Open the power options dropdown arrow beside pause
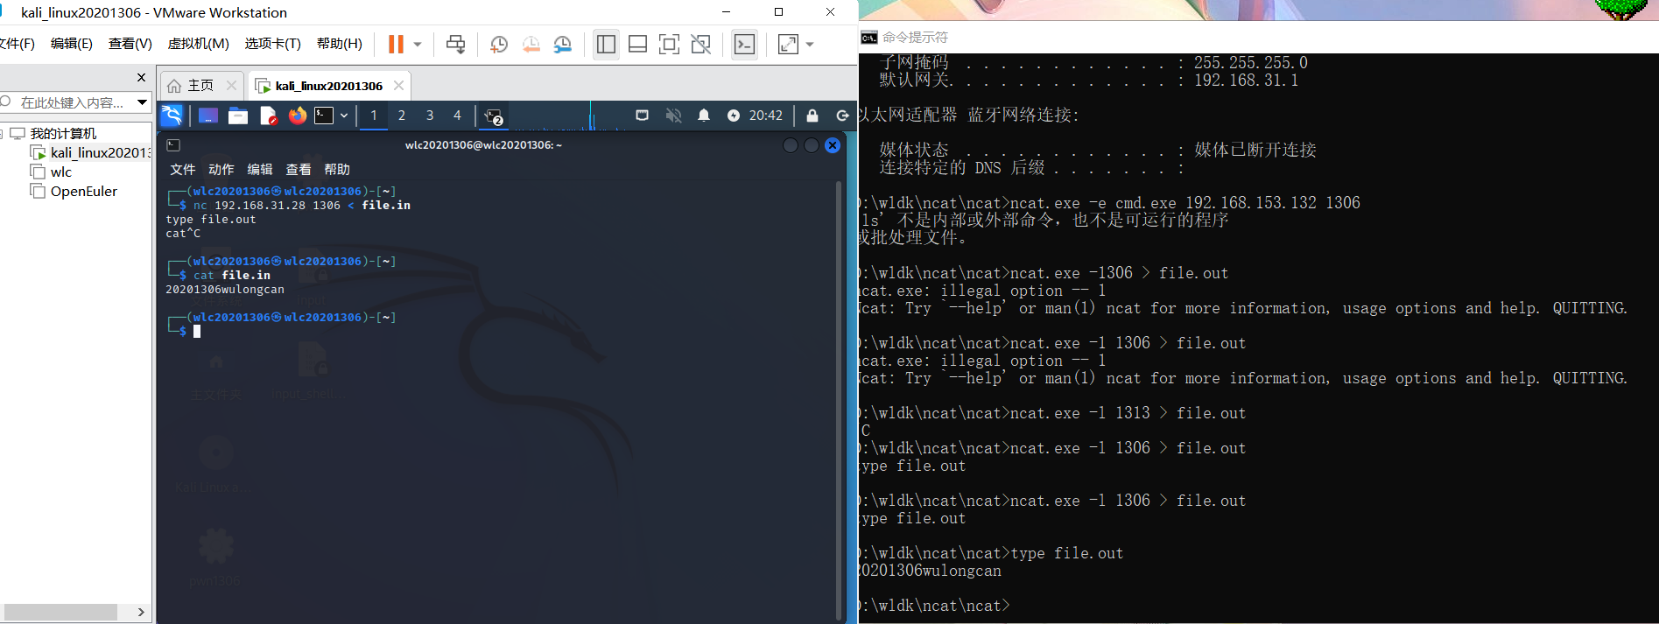The image size is (1659, 624). click(418, 44)
